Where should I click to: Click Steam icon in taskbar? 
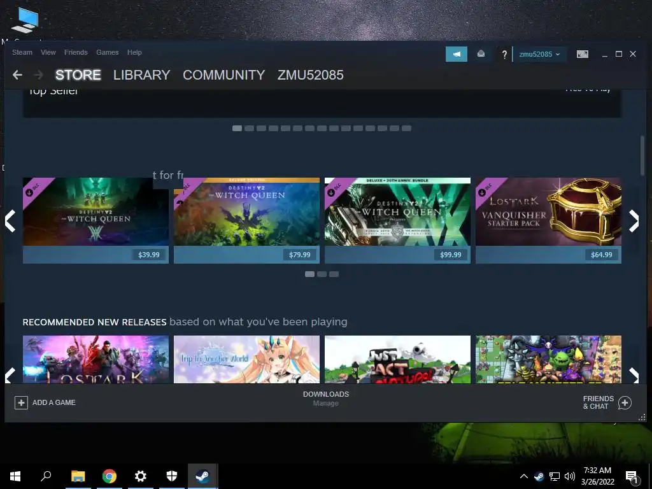click(x=203, y=476)
